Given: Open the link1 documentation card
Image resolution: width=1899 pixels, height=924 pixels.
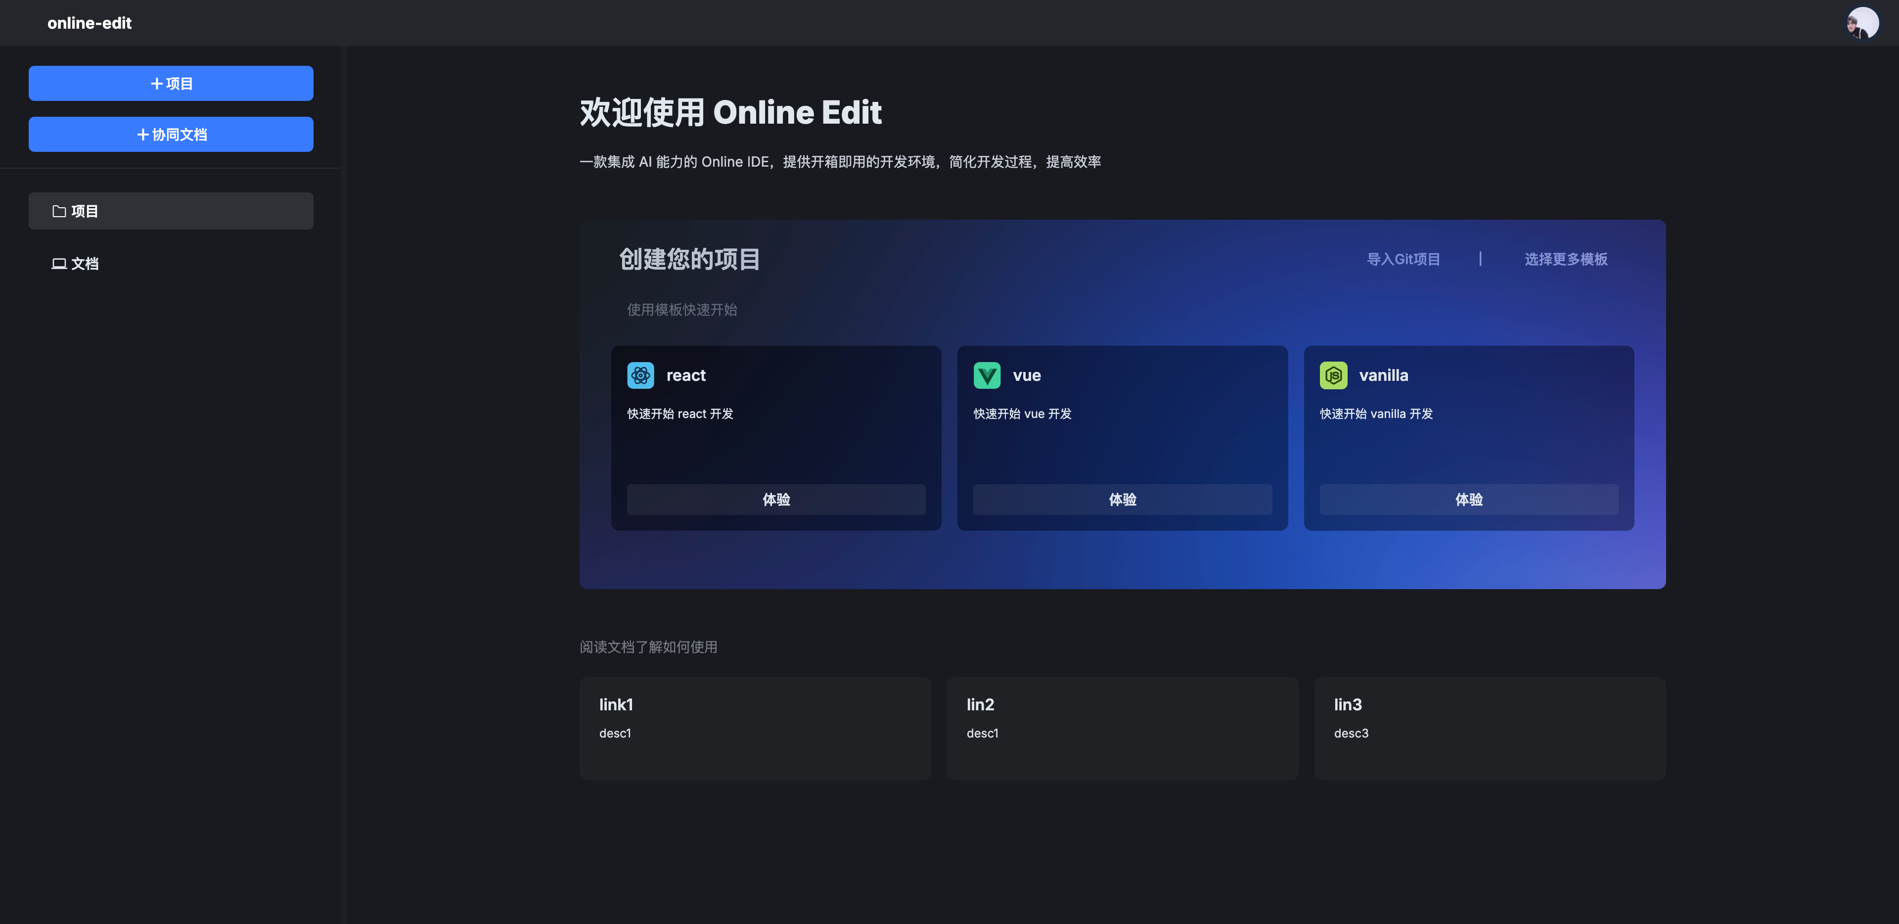Looking at the screenshot, I should click(754, 728).
